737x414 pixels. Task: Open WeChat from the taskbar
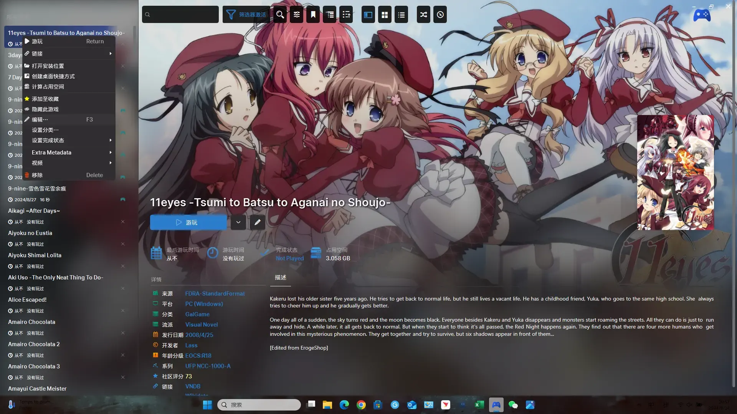pyautogui.click(x=513, y=405)
